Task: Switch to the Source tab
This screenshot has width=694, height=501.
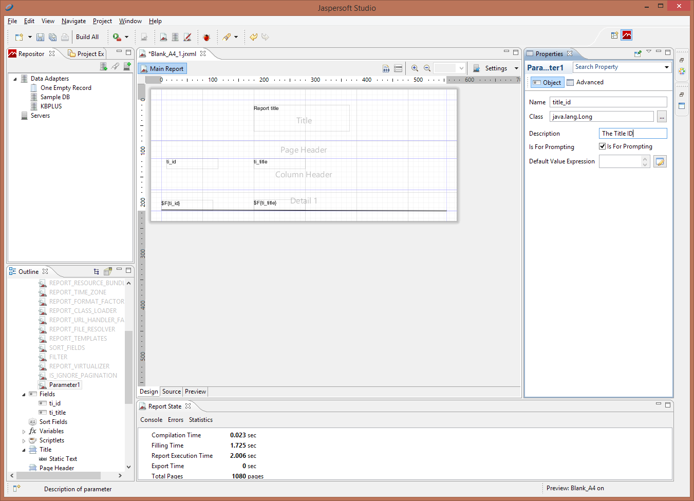Action: click(172, 392)
